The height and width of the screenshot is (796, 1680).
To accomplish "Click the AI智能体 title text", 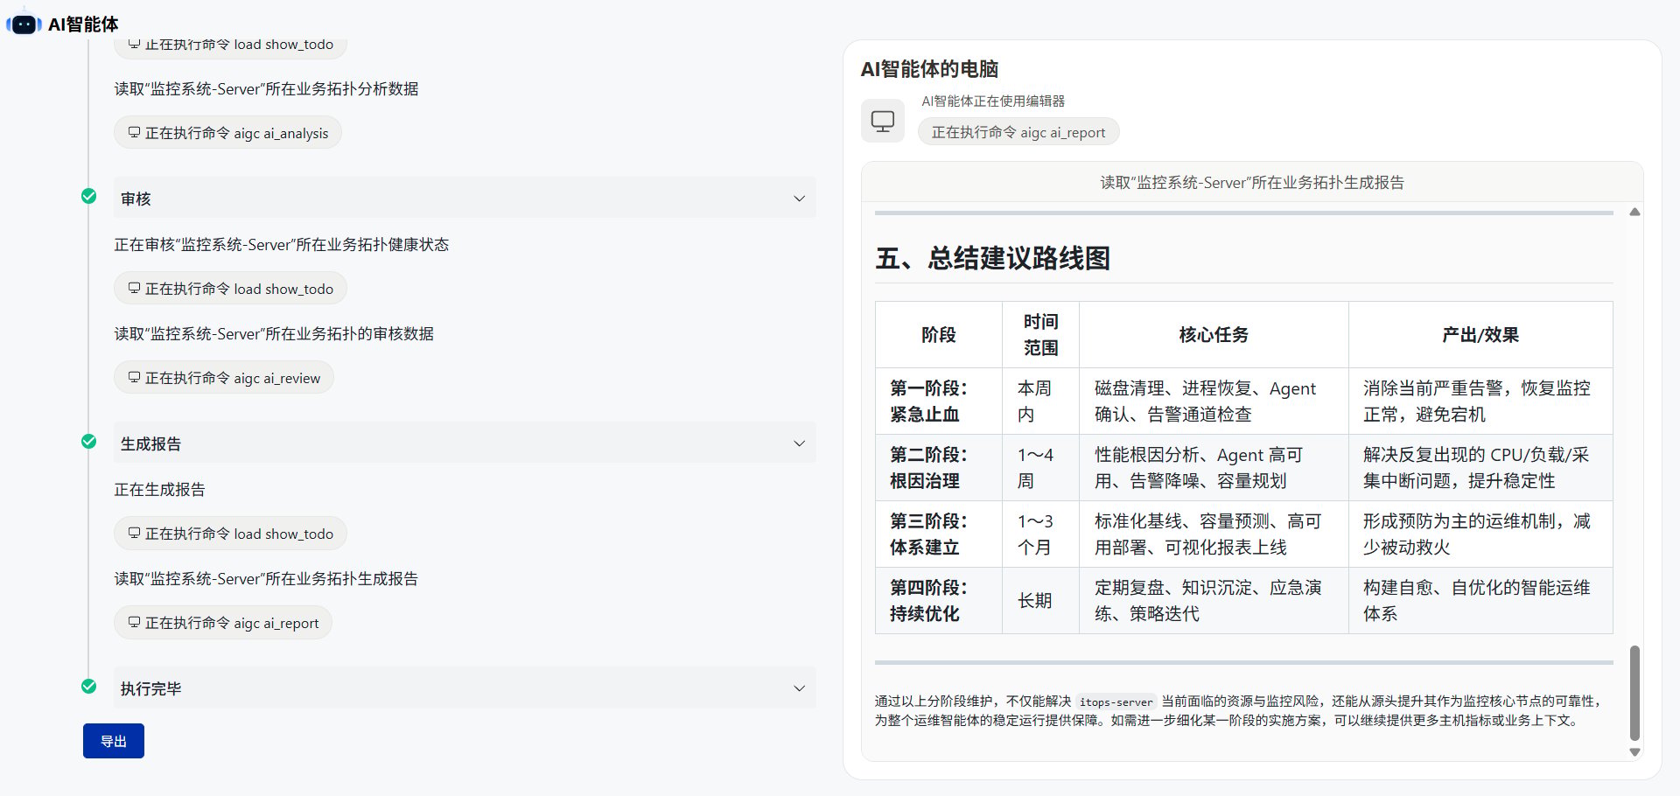I will coord(83,24).
